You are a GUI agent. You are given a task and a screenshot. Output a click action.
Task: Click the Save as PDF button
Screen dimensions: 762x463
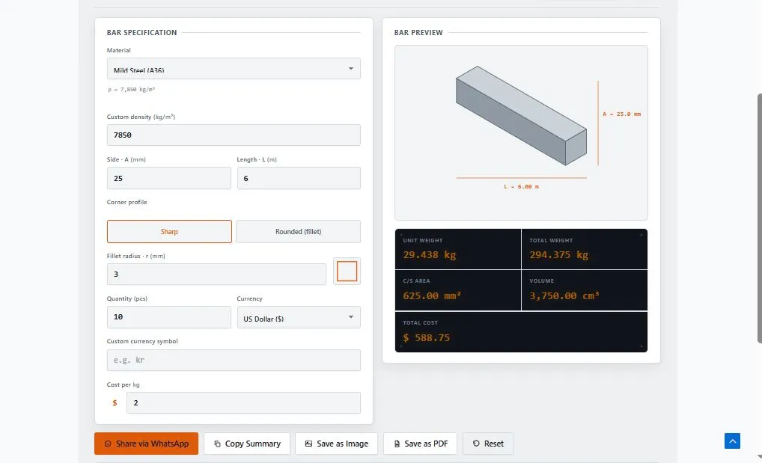point(421,444)
